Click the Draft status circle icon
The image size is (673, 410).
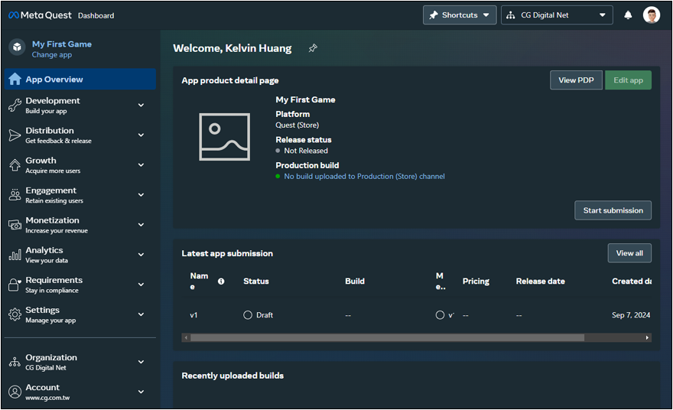(x=248, y=315)
